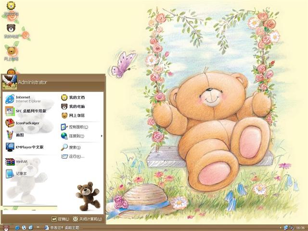This screenshot has width=308, height=231.
Task: Click 注销(L) log off button
Action: click(60, 219)
